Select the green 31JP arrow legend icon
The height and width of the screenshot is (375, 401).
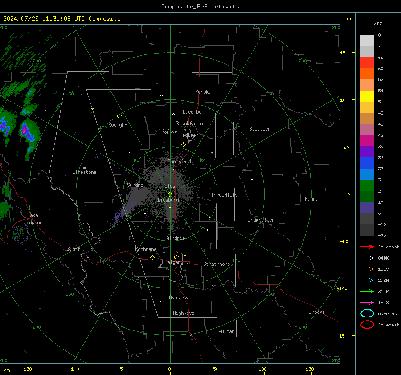367,291
